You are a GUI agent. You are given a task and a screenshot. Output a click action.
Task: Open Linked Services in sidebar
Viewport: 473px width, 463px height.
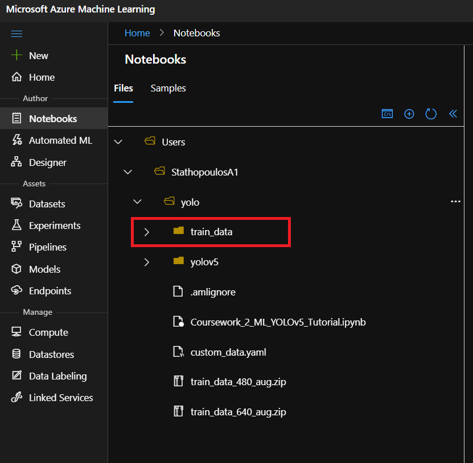coord(61,398)
